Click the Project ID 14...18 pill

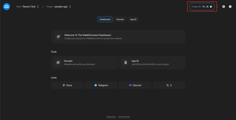pos(202,6)
